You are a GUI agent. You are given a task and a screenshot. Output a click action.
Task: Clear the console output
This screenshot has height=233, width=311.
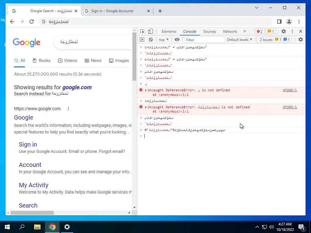tap(151, 40)
